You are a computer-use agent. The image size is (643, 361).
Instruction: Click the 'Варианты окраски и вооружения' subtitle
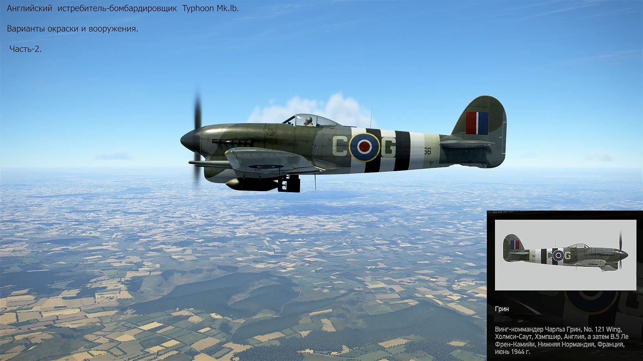click(x=72, y=29)
